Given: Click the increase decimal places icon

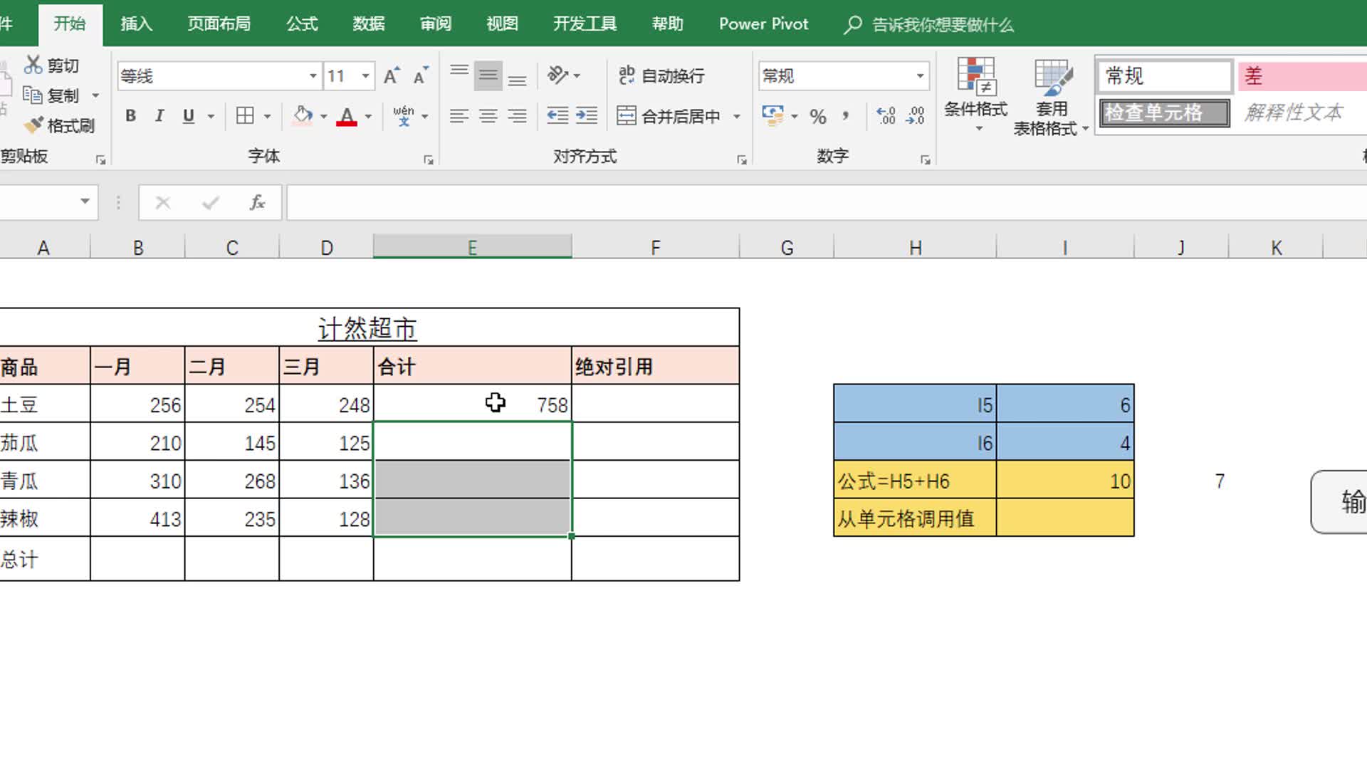Looking at the screenshot, I should [x=886, y=115].
